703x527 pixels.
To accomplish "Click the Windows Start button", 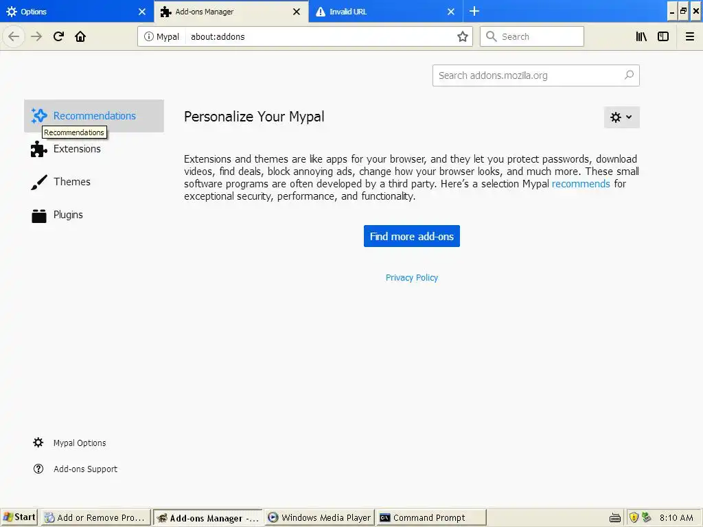I will (19, 517).
